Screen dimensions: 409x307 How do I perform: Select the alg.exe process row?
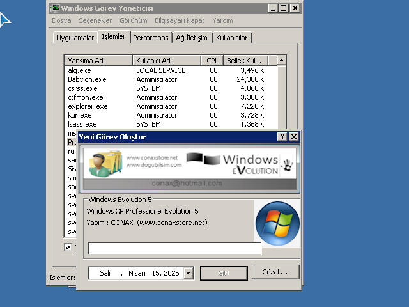tap(171, 70)
